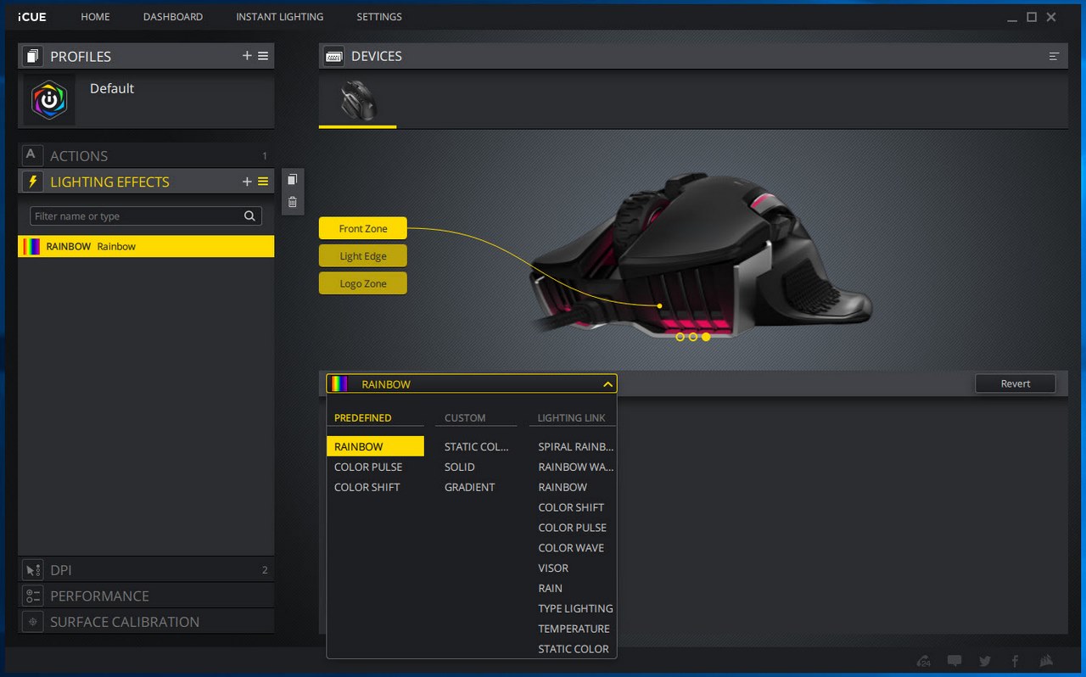Choose RAINBOW under Predefined
The height and width of the screenshot is (677, 1086).
tap(375, 446)
